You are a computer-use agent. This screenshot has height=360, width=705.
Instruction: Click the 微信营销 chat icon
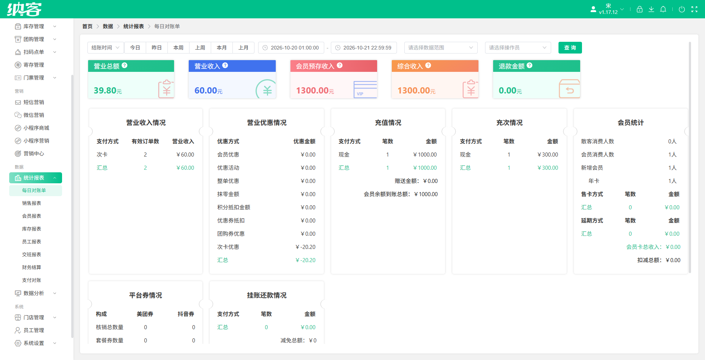pos(18,115)
